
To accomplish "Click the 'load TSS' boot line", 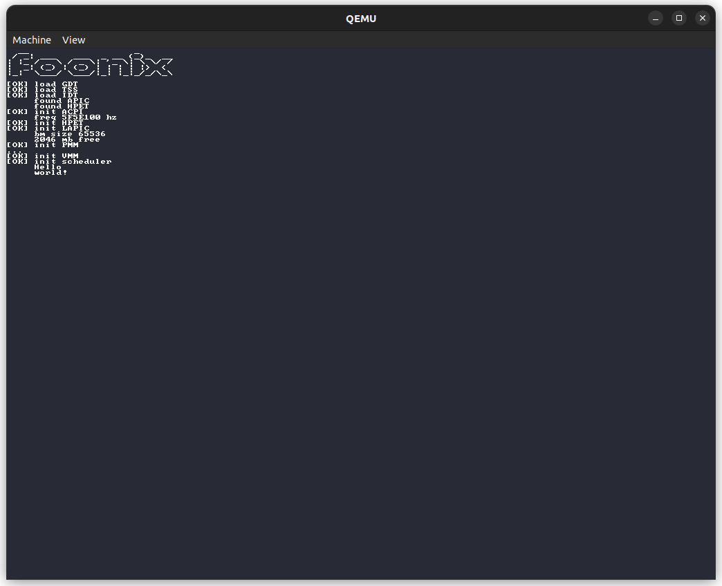I will point(56,90).
